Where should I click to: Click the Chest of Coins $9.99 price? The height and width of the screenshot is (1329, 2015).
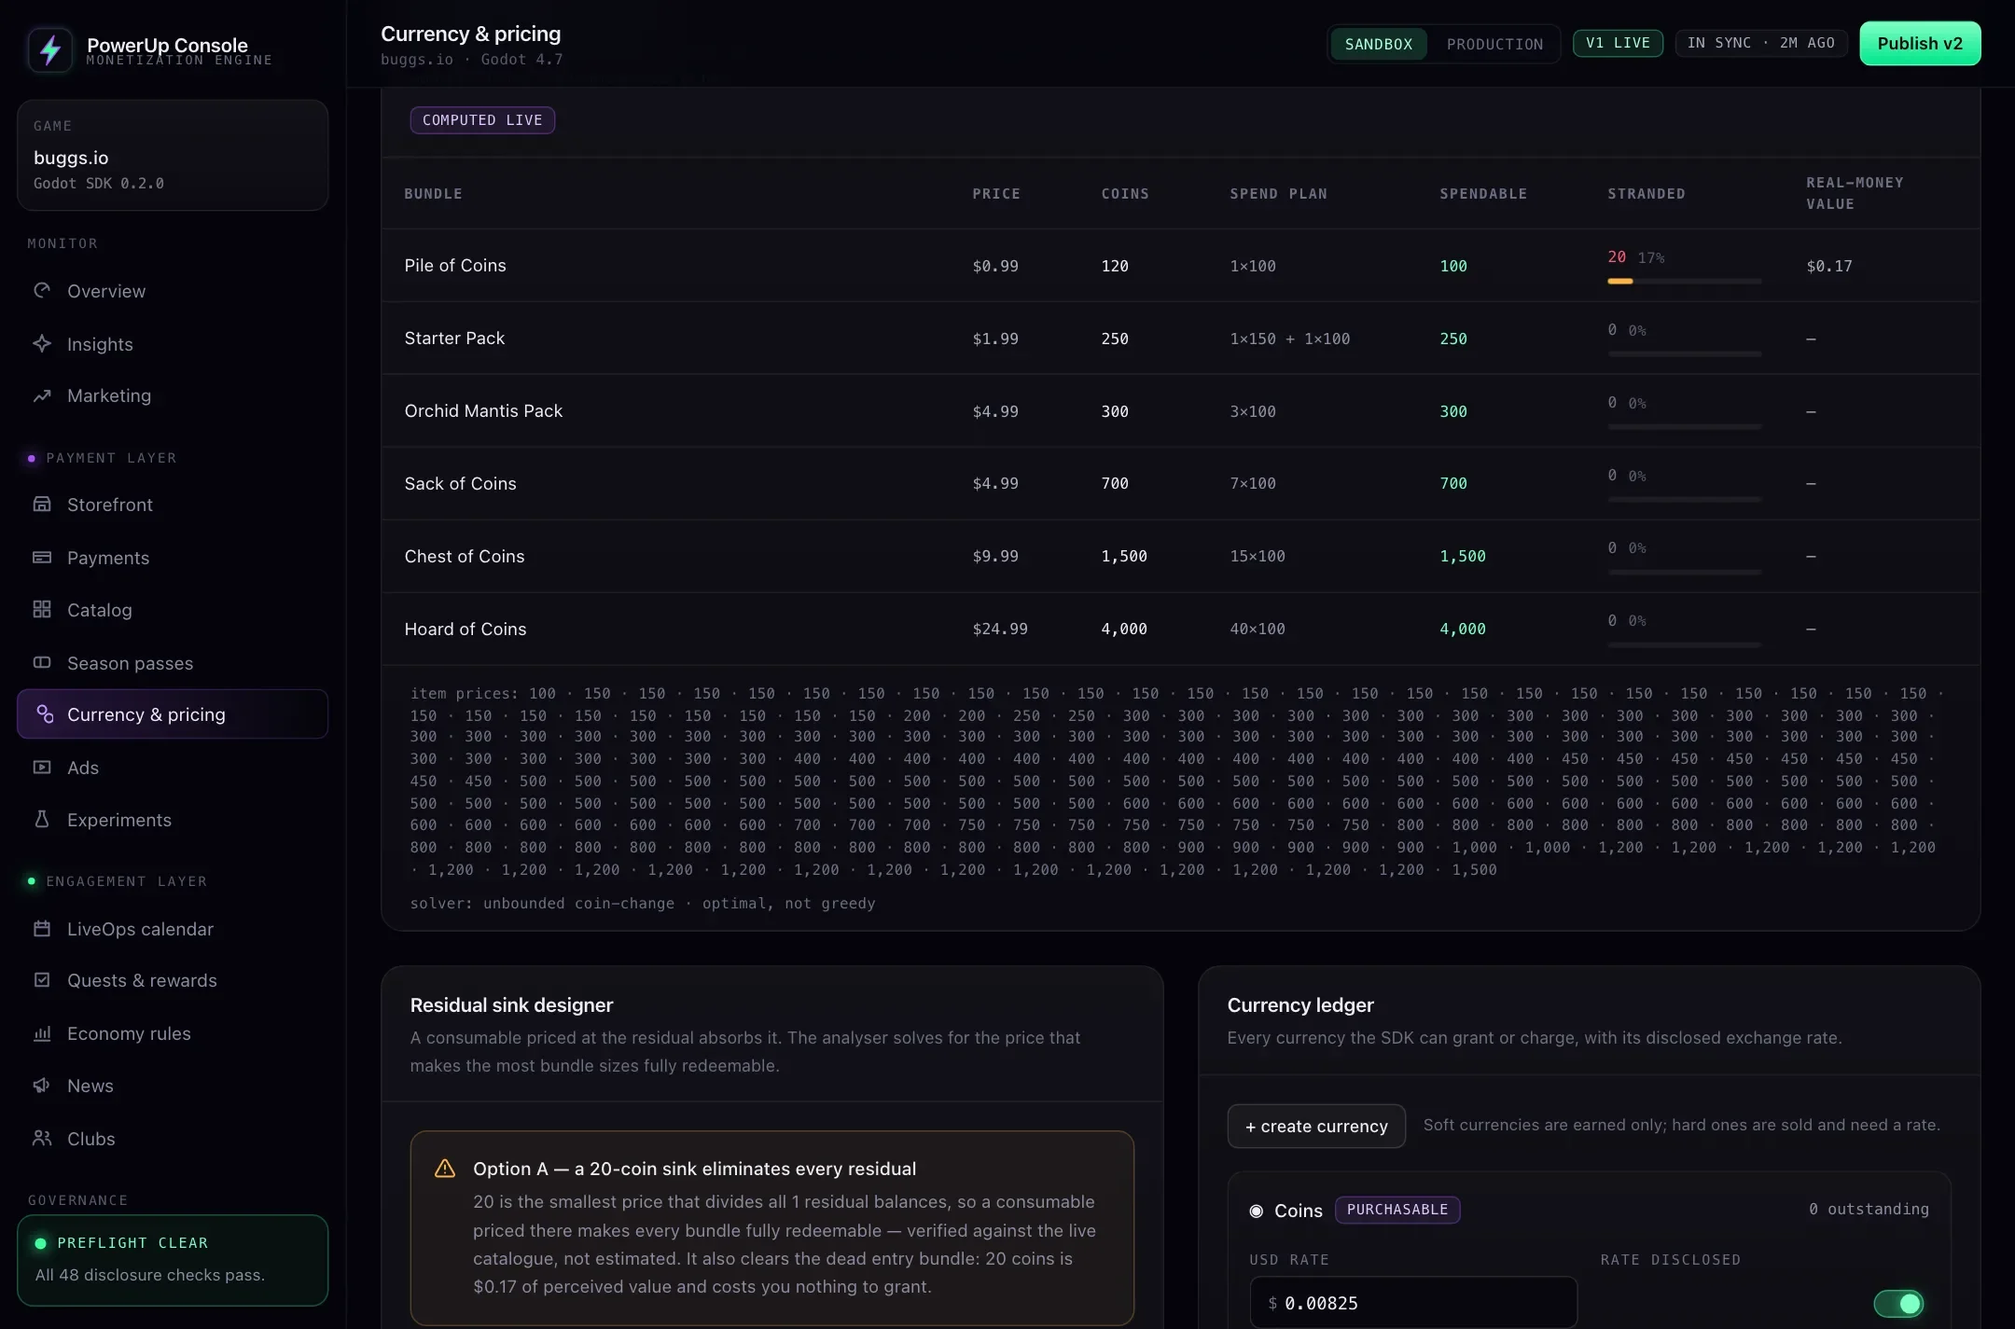pyautogui.click(x=995, y=556)
